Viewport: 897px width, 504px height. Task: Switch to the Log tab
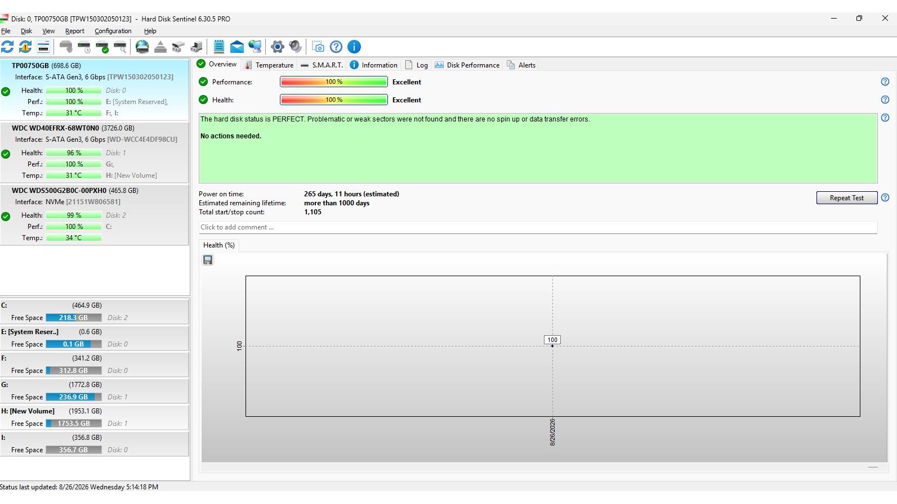417,65
